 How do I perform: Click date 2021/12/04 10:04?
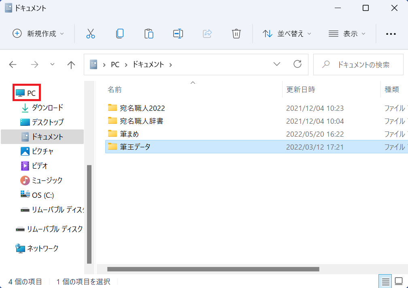tap(315, 121)
